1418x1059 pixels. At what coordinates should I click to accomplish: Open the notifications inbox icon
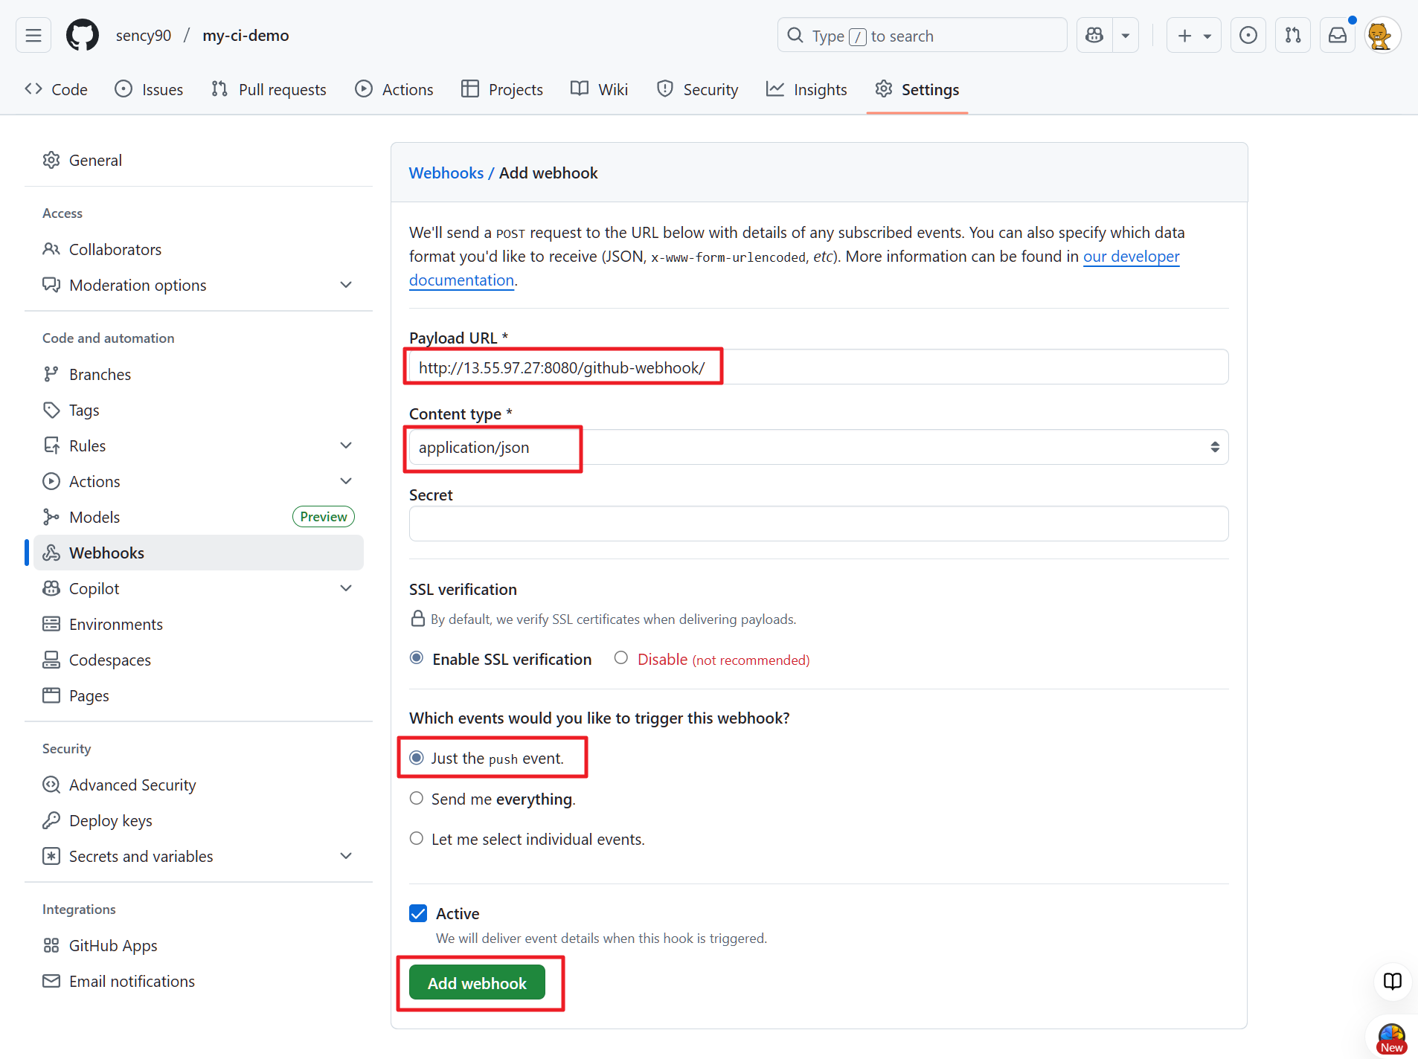(x=1337, y=35)
